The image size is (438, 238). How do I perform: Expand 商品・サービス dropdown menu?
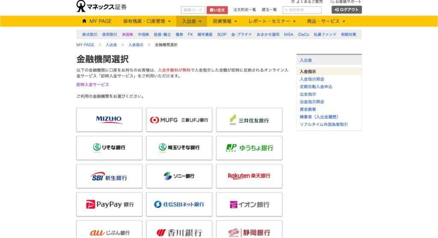[326, 21]
